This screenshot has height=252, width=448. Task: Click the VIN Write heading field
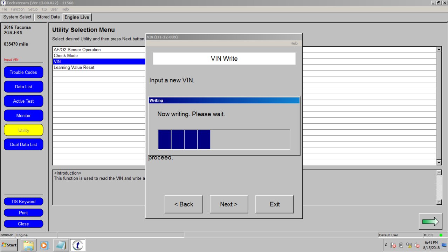224,59
